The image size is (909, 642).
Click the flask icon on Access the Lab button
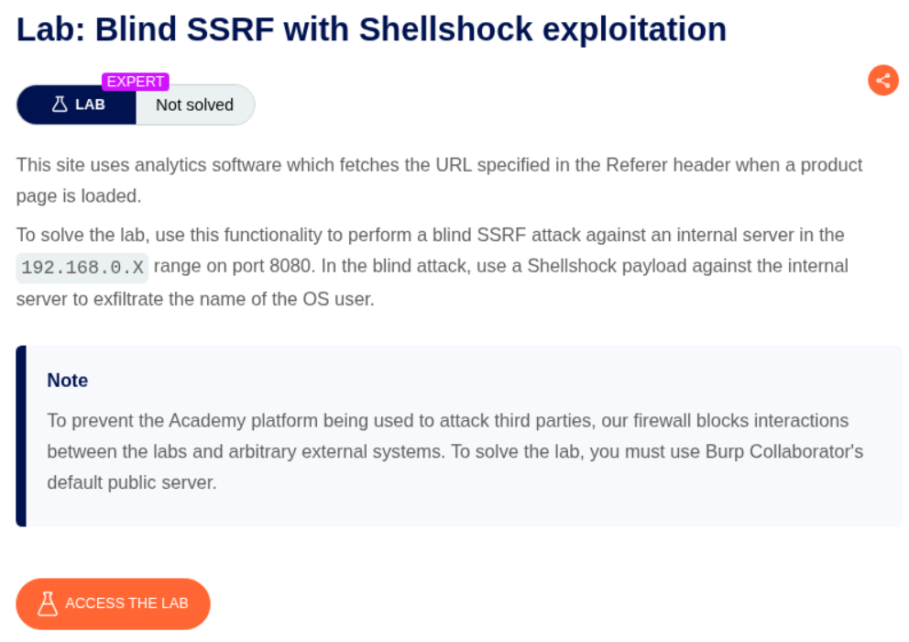pyautogui.click(x=48, y=603)
